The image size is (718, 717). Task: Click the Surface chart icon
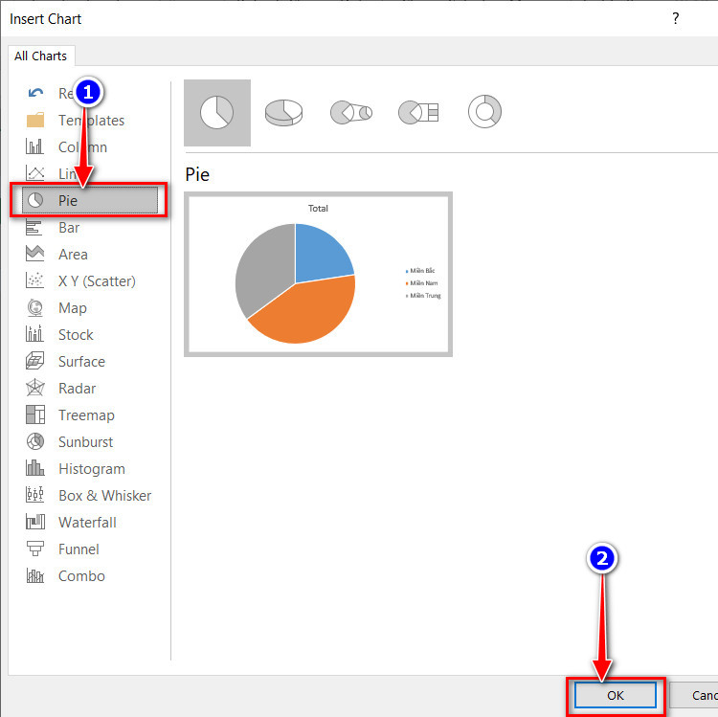tap(34, 361)
